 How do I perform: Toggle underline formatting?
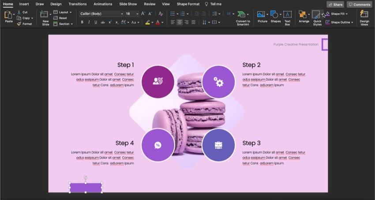pos(95,22)
